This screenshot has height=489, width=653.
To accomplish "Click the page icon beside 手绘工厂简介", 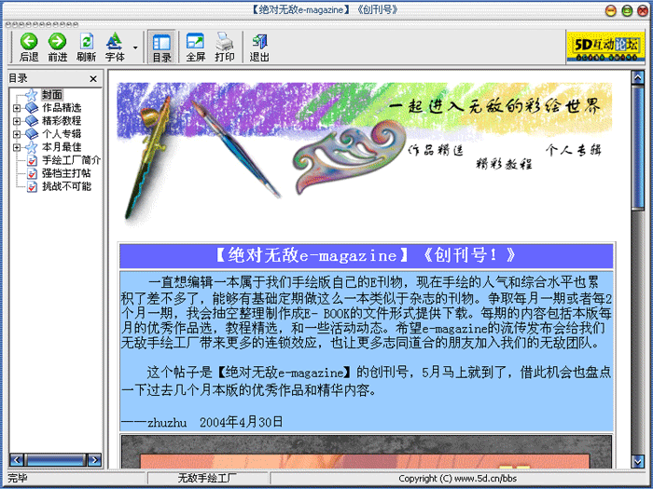I will click(x=32, y=160).
